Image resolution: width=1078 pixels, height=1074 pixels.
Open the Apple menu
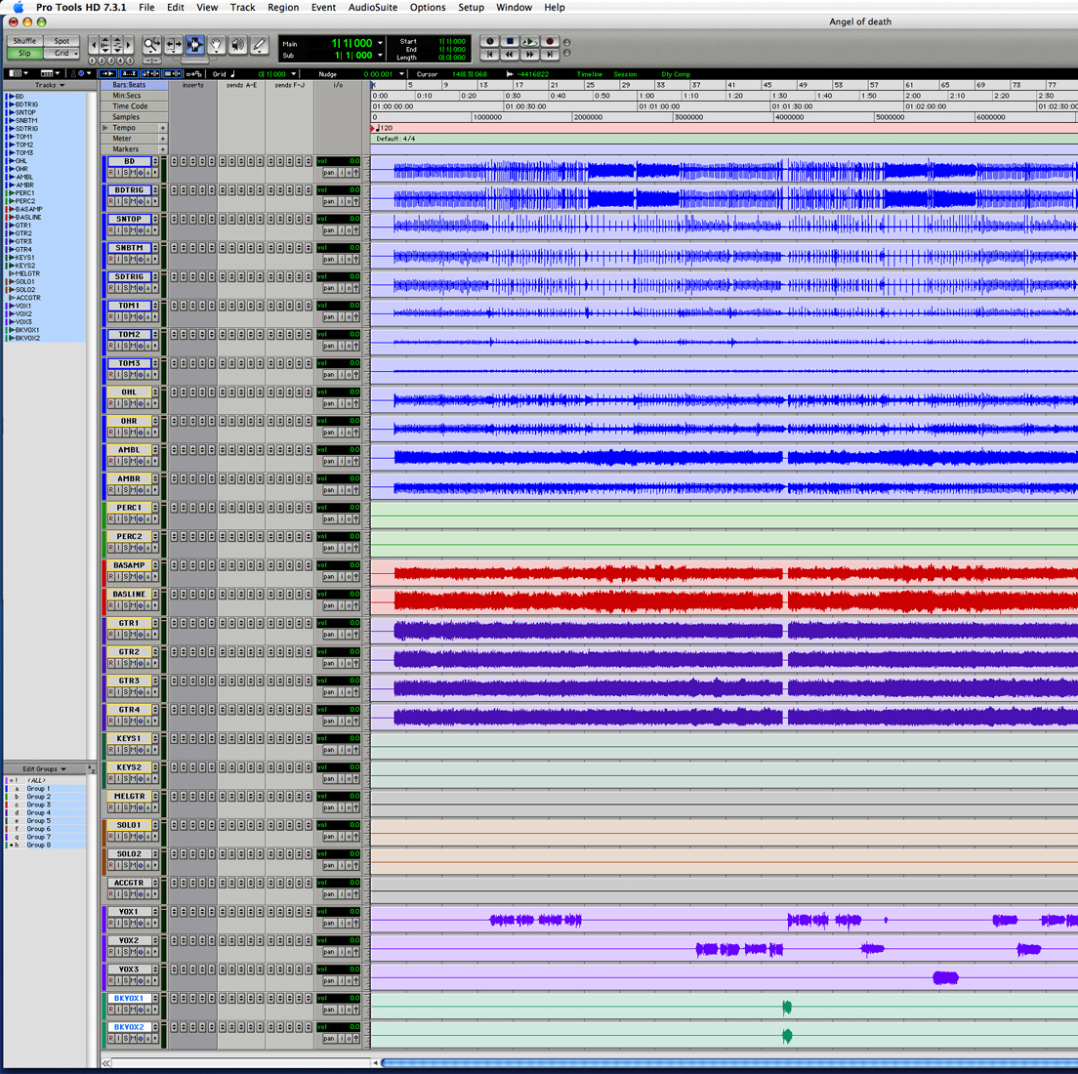[x=18, y=8]
